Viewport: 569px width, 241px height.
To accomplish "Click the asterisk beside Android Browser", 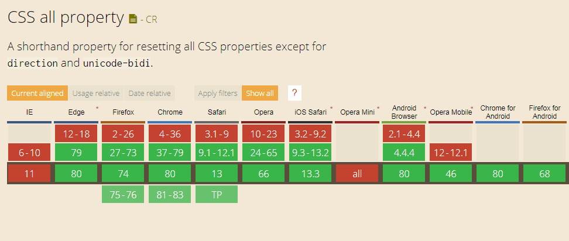I will point(425,109).
